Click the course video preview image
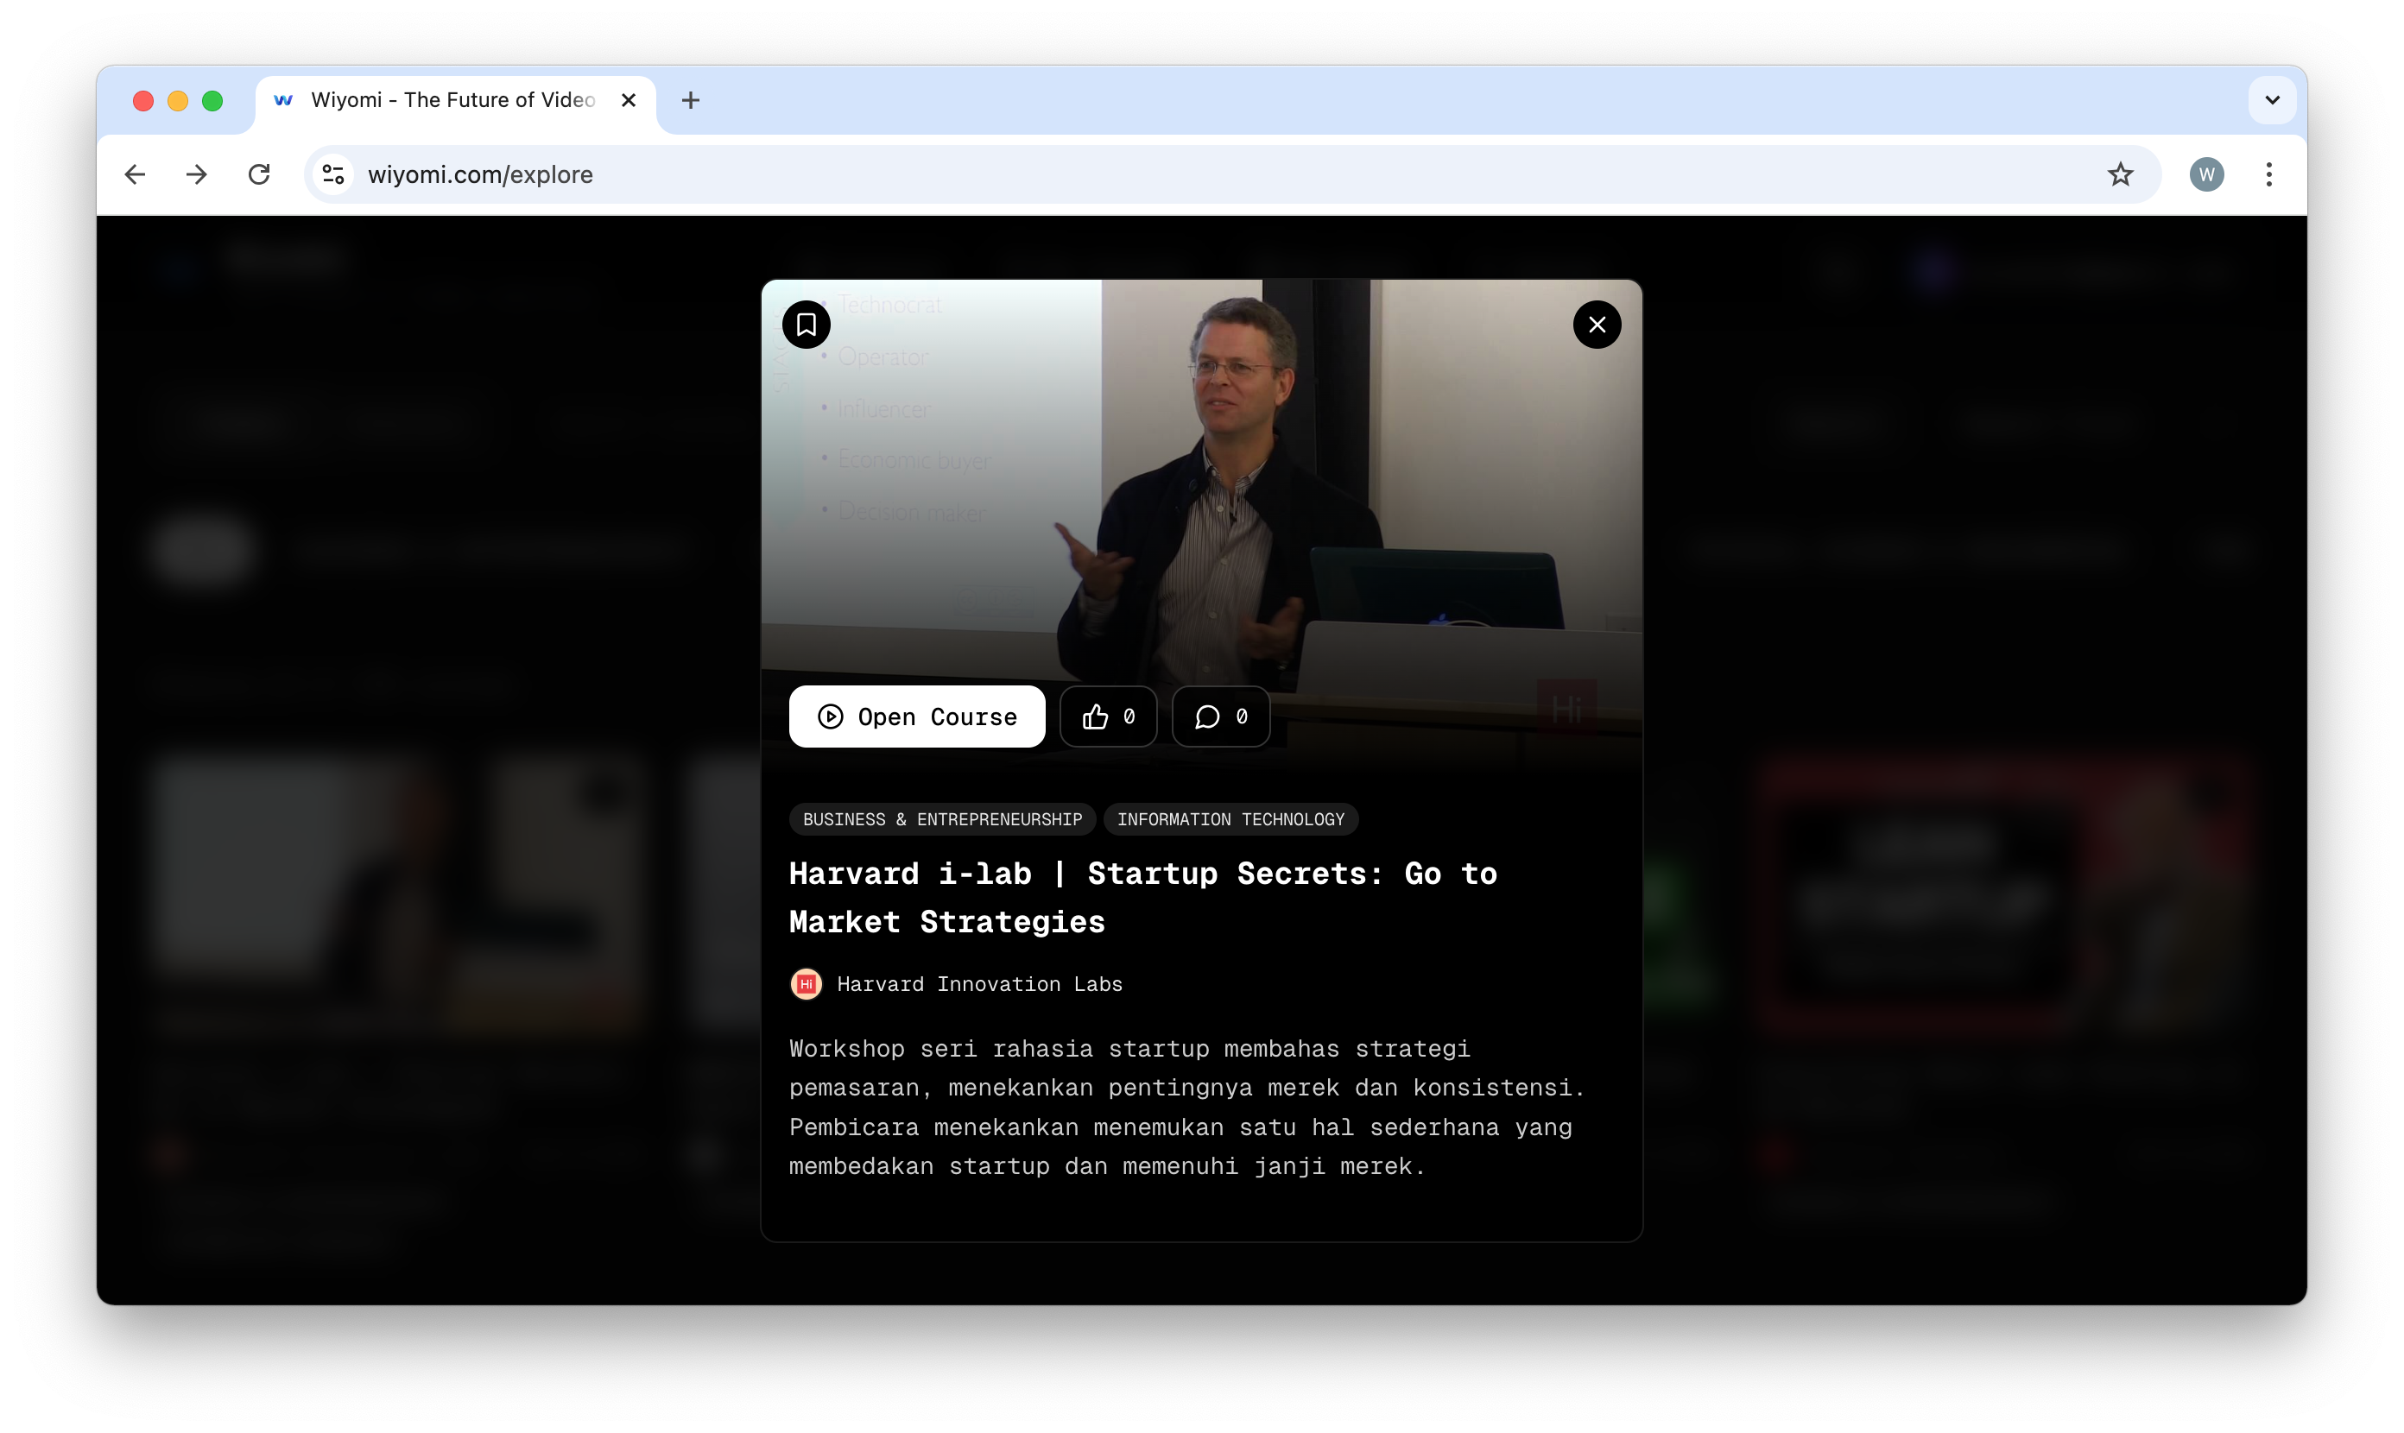 (x=1201, y=483)
